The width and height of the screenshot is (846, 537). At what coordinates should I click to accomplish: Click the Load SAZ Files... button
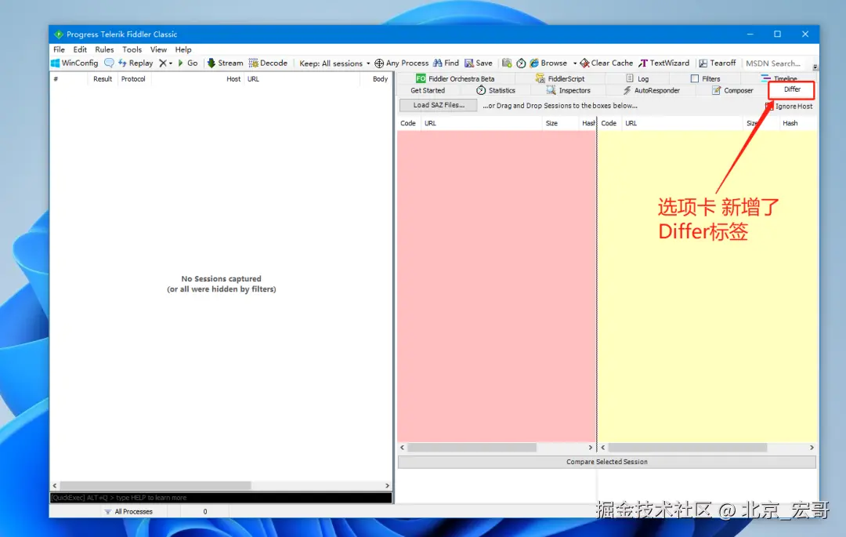pyautogui.click(x=439, y=105)
